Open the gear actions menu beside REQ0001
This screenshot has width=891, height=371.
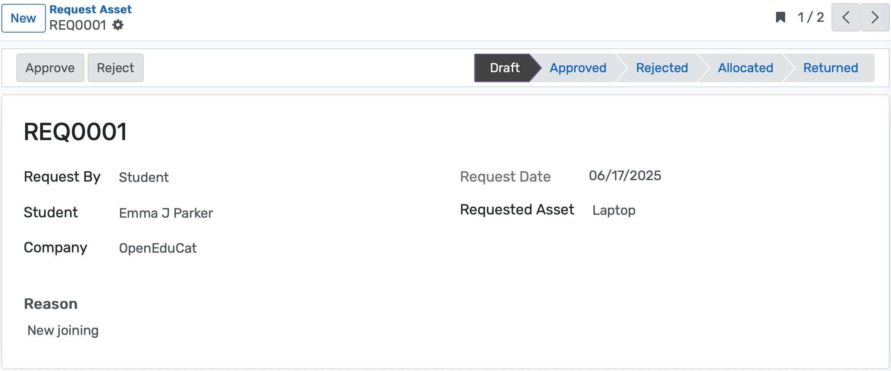tap(118, 25)
